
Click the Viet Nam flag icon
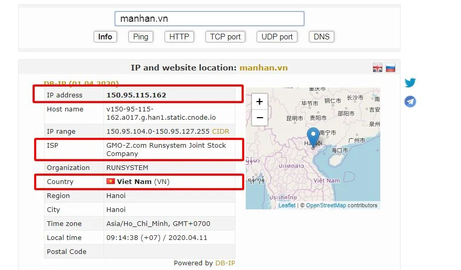[111, 181]
